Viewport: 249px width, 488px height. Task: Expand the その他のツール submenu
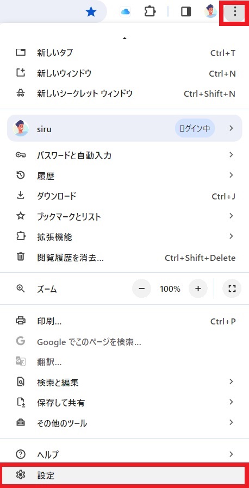124,423
